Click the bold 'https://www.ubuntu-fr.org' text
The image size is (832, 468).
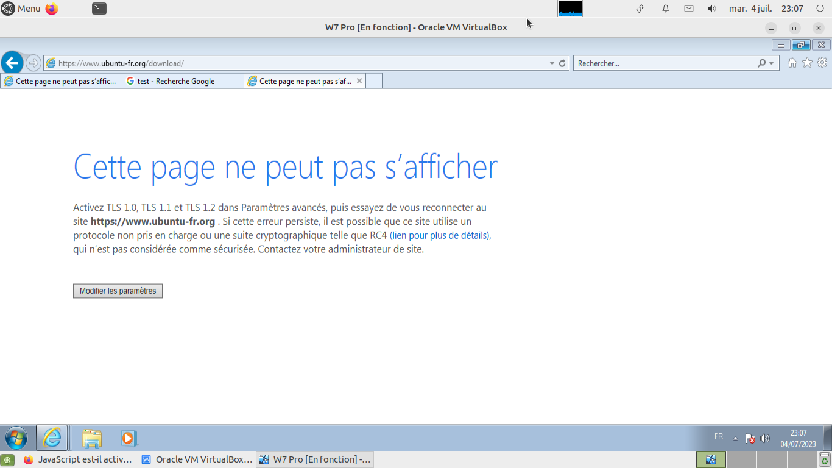click(x=153, y=221)
